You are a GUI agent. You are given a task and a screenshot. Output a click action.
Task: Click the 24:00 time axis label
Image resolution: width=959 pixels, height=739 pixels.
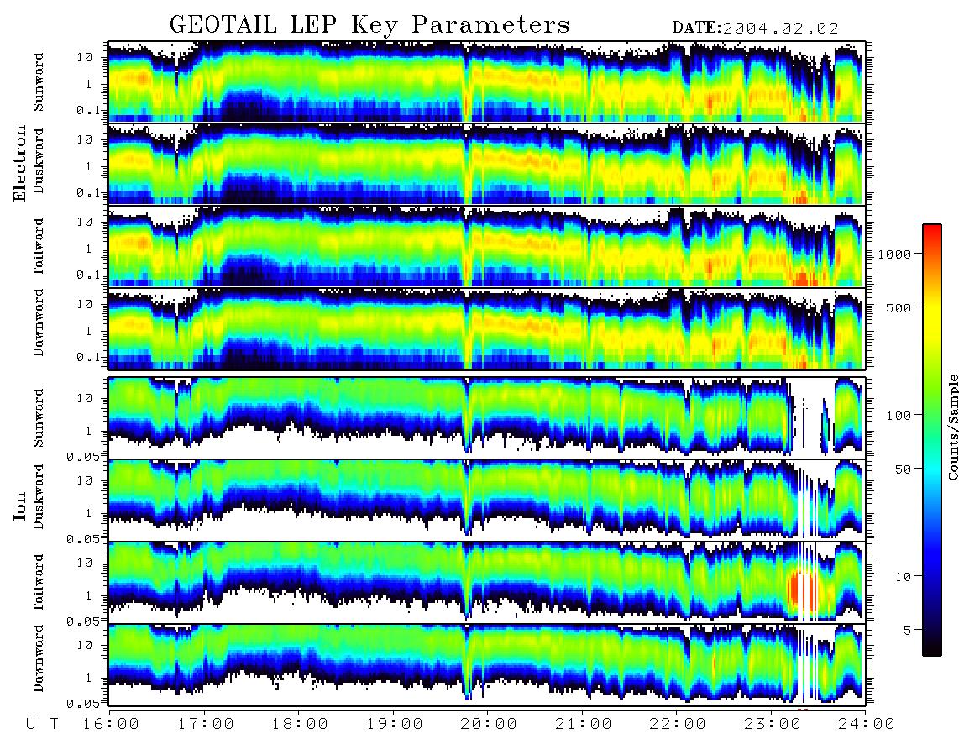coord(866,725)
